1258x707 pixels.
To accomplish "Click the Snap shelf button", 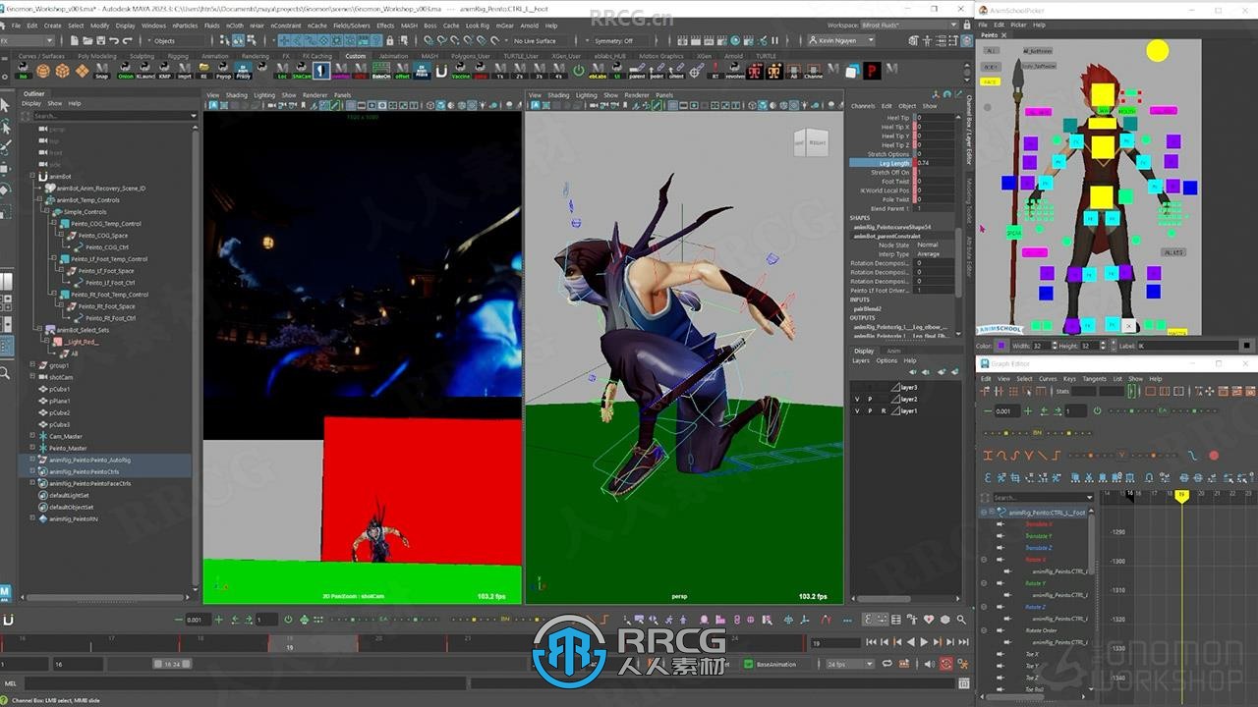I will [101, 71].
